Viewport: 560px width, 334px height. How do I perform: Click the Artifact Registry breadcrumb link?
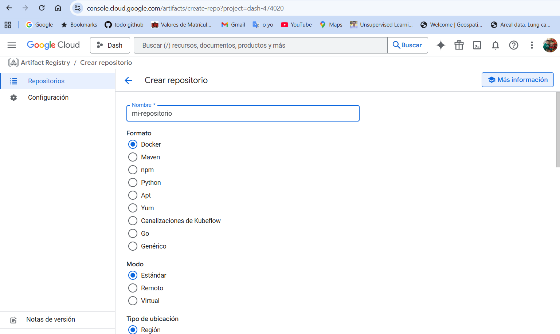click(x=45, y=63)
